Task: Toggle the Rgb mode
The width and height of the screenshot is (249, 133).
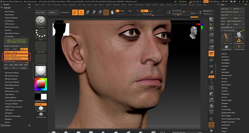Action: (130, 11)
